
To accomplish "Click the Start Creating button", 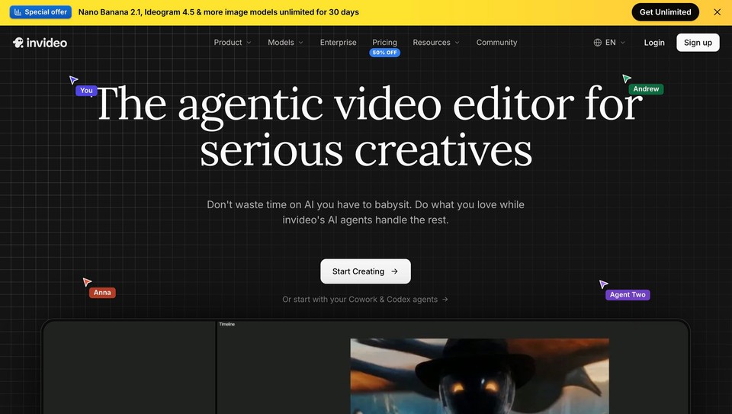I will point(365,271).
